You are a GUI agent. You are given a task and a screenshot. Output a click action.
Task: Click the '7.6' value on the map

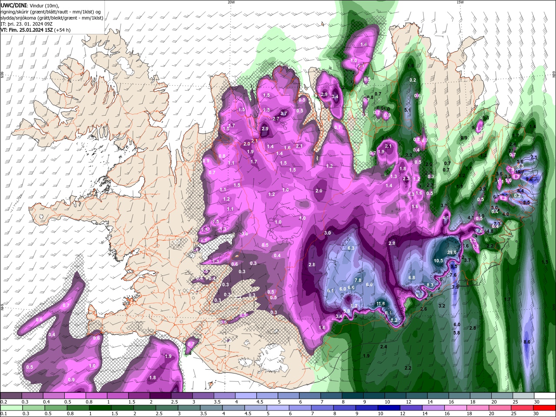click(453, 275)
